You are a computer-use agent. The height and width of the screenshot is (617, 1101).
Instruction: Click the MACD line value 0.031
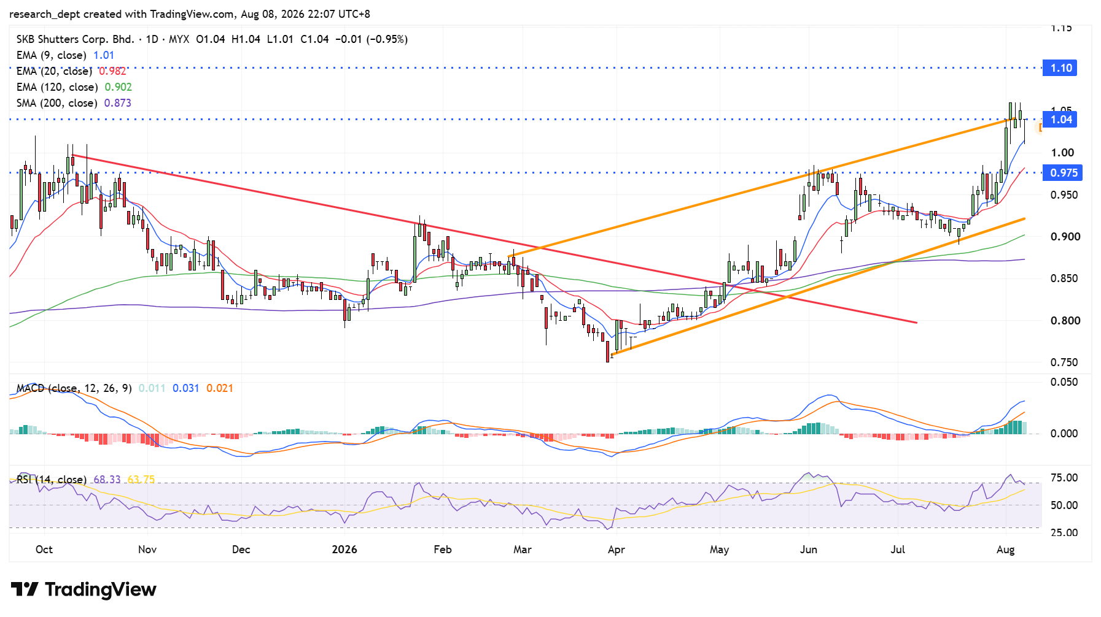tap(186, 388)
